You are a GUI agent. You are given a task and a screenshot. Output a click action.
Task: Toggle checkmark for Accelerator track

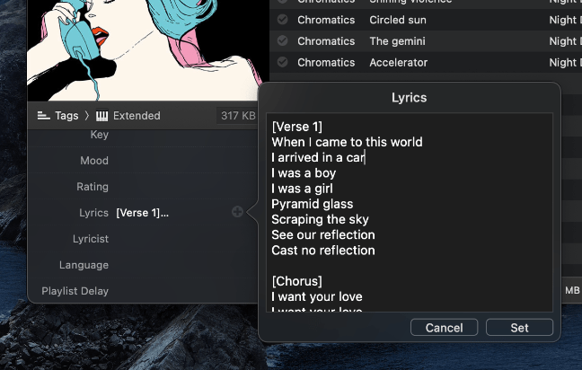(x=282, y=62)
